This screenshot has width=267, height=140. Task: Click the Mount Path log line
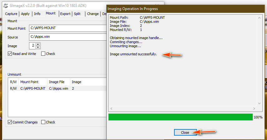point(137,17)
